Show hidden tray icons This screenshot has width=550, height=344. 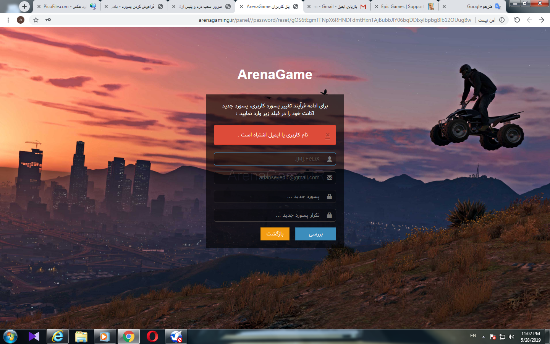(x=484, y=337)
